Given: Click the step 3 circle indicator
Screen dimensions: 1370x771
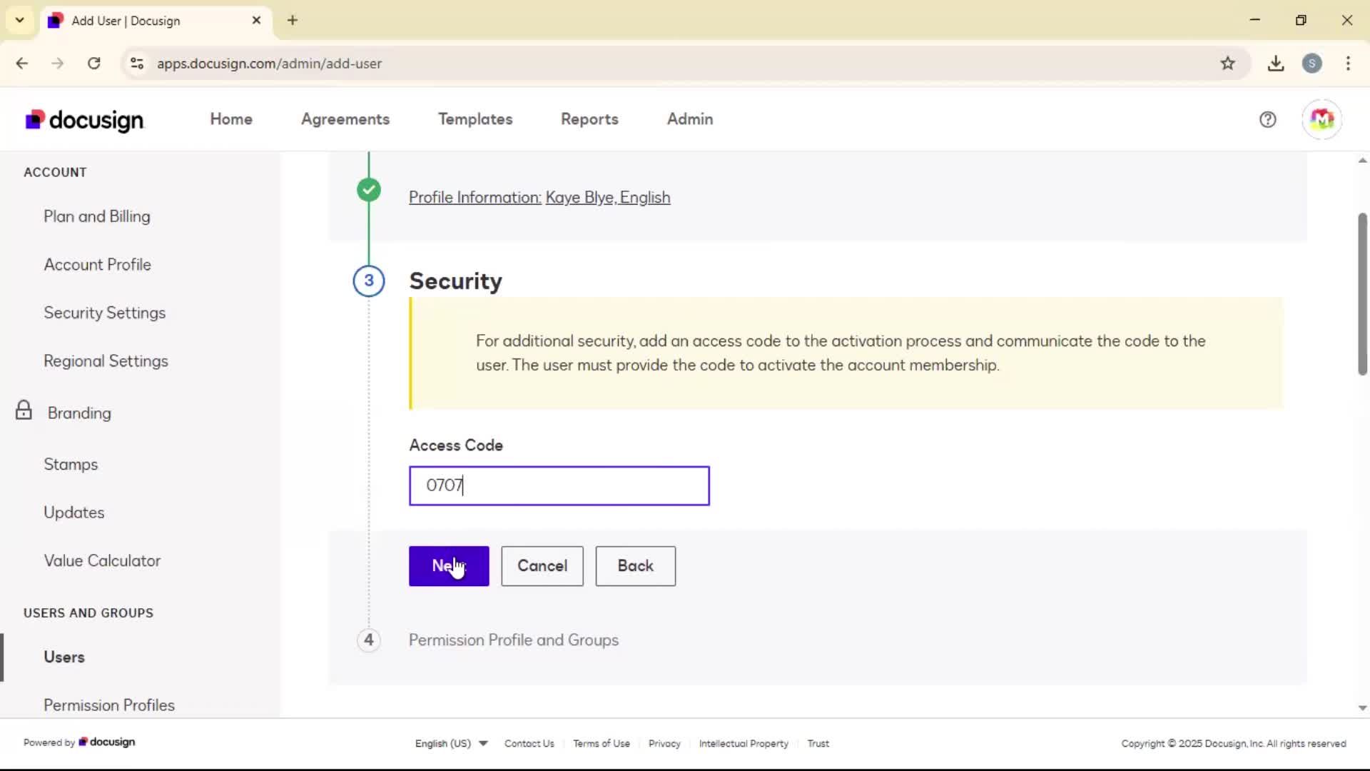Looking at the screenshot, I should (x=369, y=281).
